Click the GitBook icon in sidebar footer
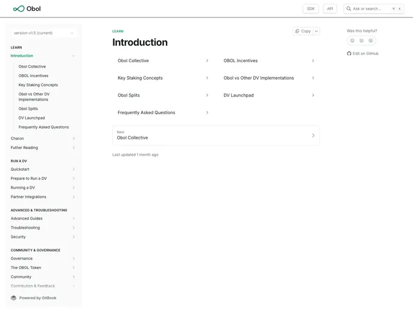Viewport: 415px width, 309px height. 13,298
